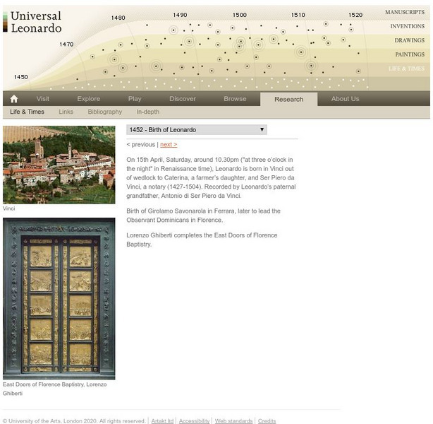The width and height of the screenshot is (433, 424).
Task: Select the Paintings timeline category
Action: click(410, 54)
